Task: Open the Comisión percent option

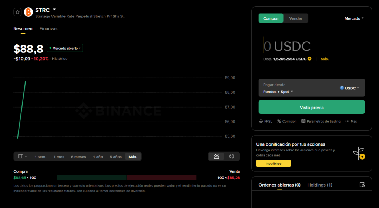Action: pos(287,122)
